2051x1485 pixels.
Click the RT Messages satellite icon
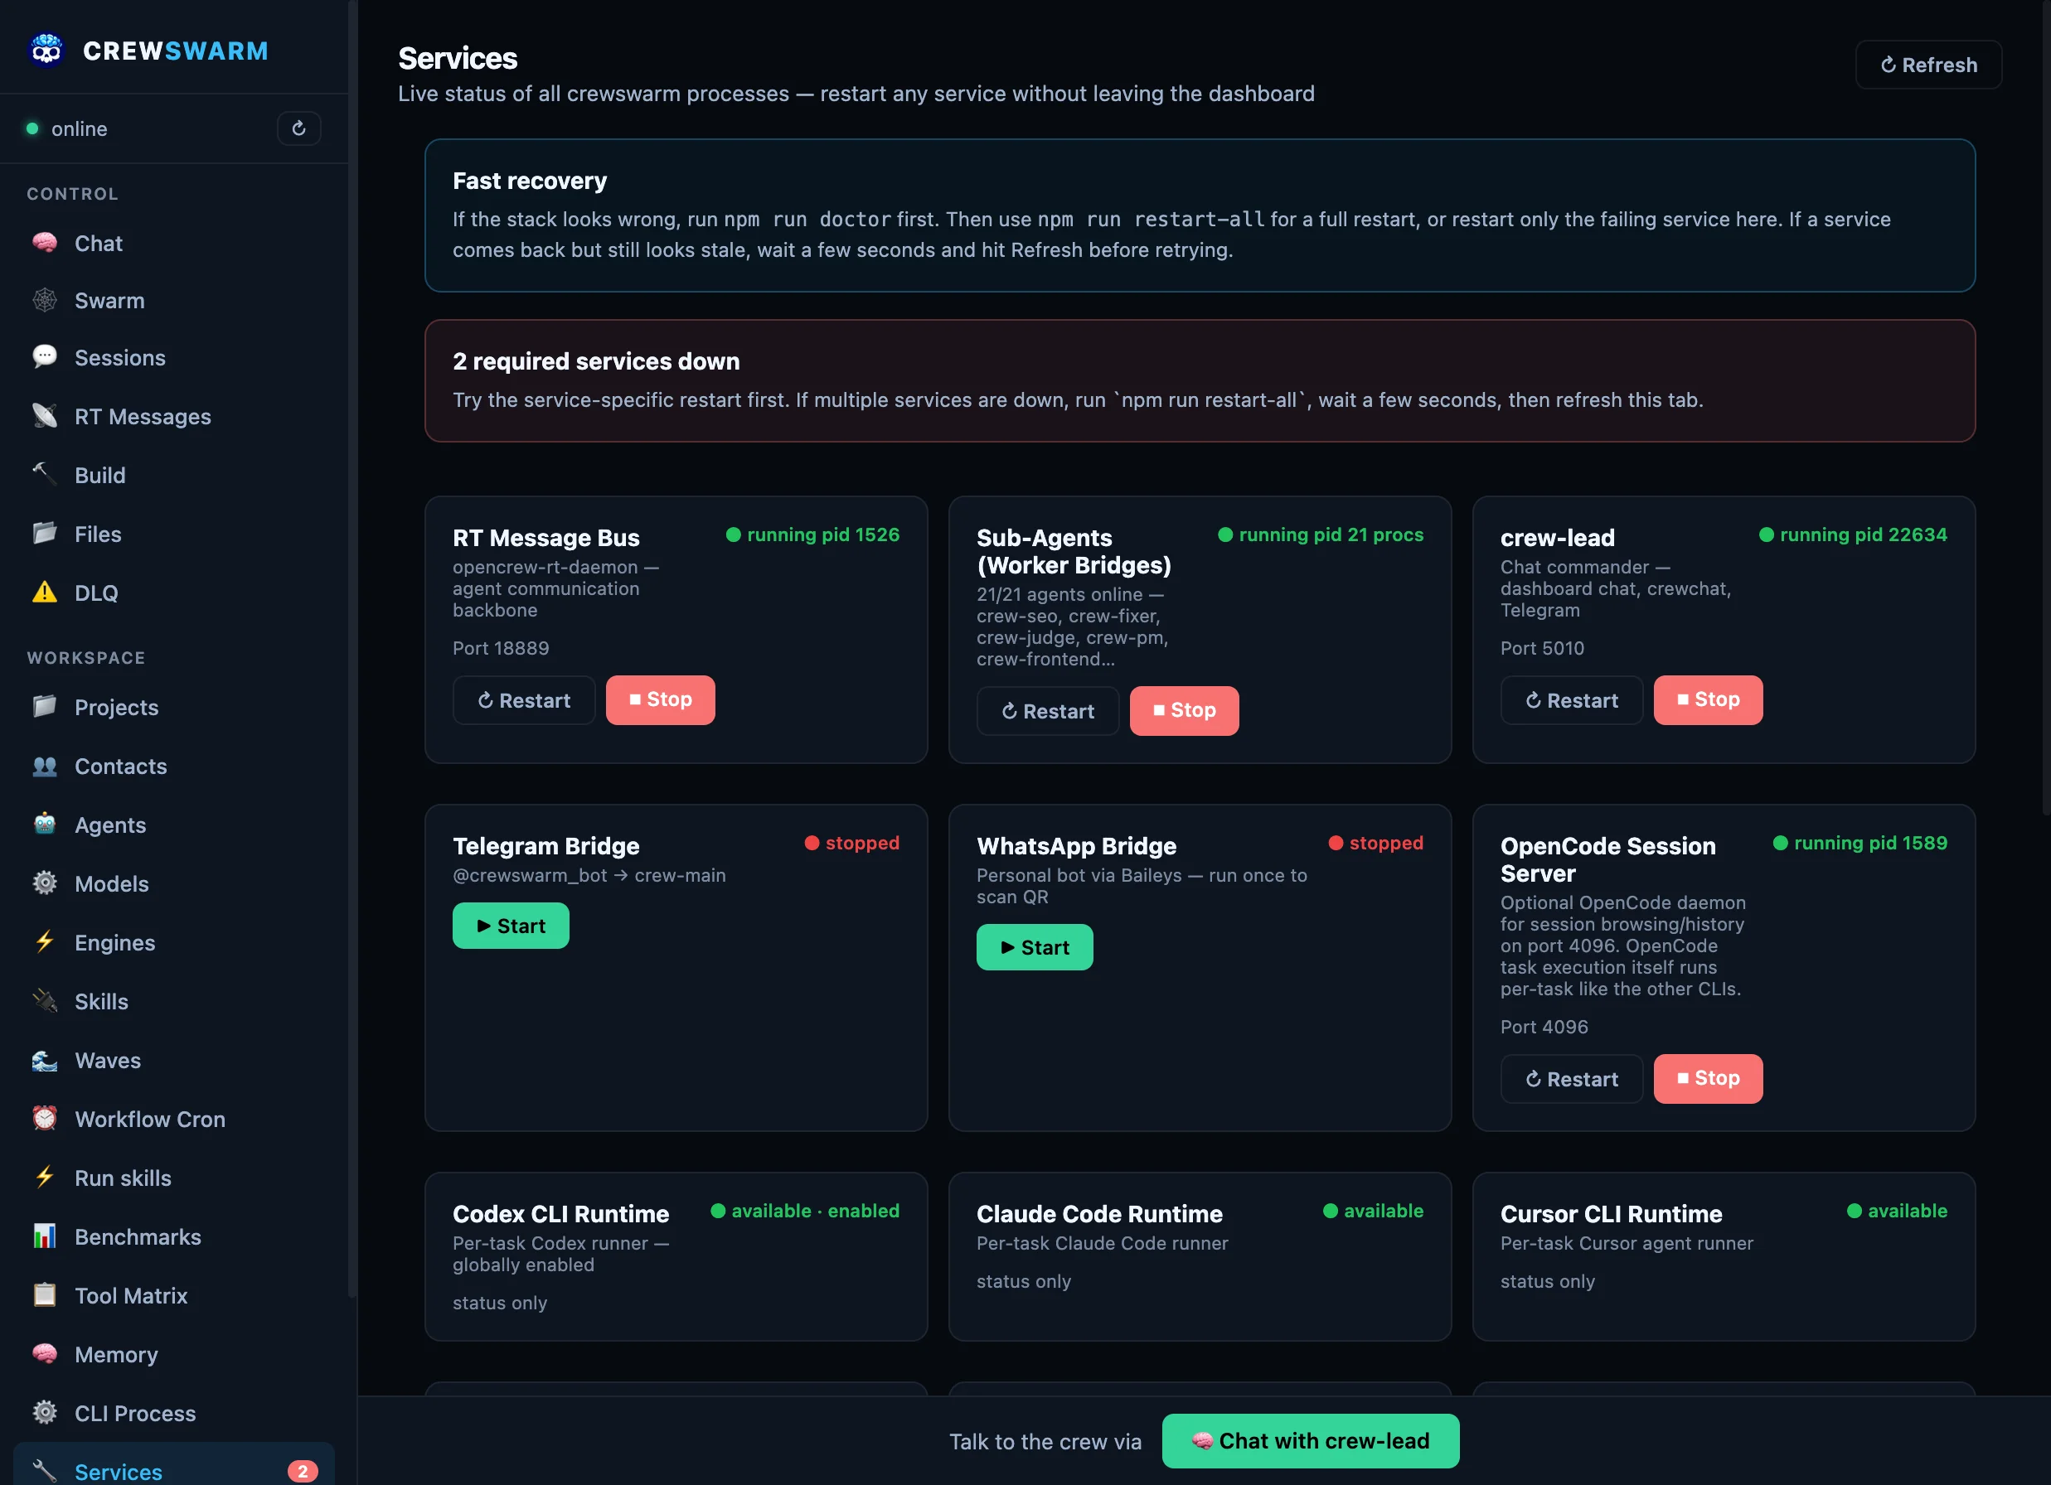tap(44, 416)
